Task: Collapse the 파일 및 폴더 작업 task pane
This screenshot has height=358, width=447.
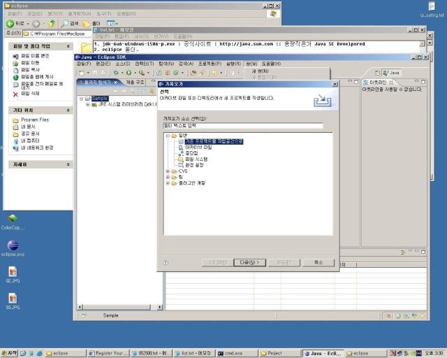Action: click(x=68, y=46)
